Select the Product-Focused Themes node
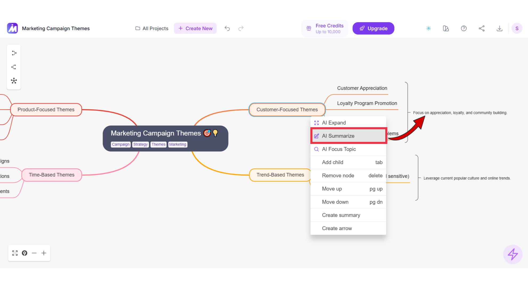 pos(46,110)
